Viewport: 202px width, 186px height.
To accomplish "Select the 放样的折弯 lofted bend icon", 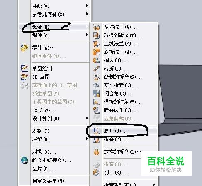I will click(x=96, y=152).
